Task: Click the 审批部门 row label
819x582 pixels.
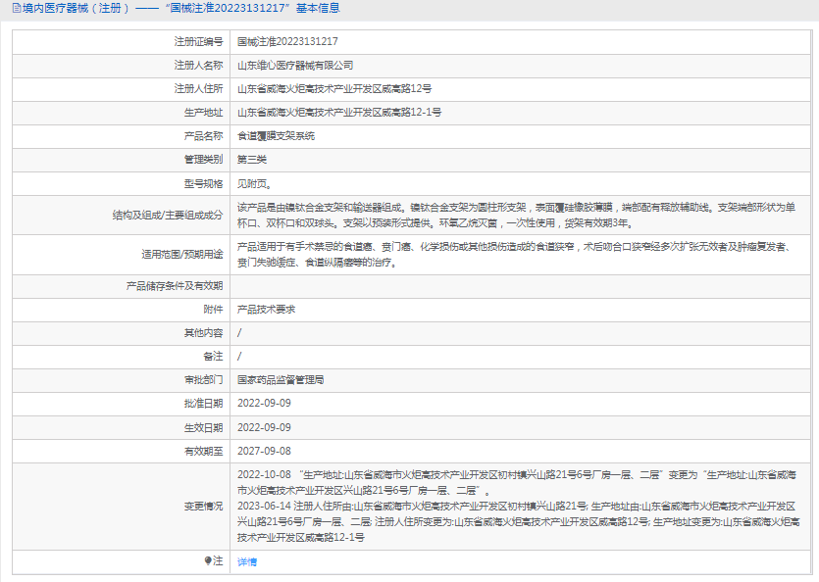Action: coord(203,380)
